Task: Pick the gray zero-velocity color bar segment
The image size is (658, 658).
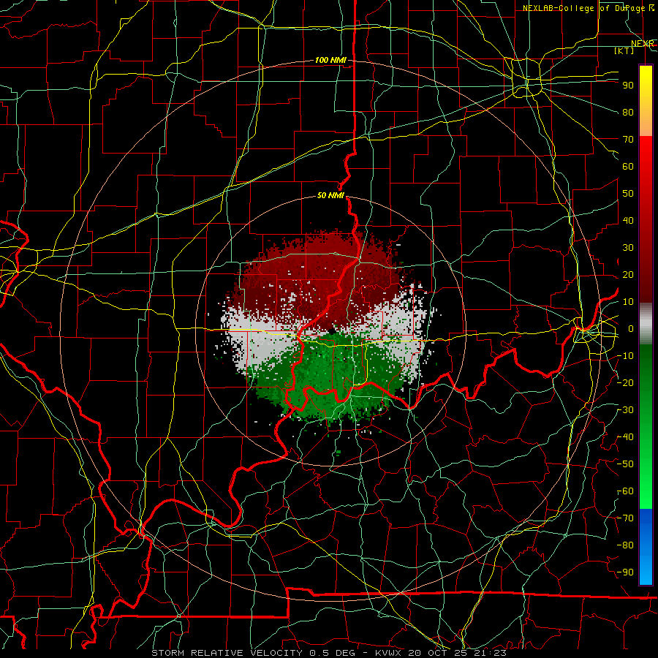Action: 646,325
